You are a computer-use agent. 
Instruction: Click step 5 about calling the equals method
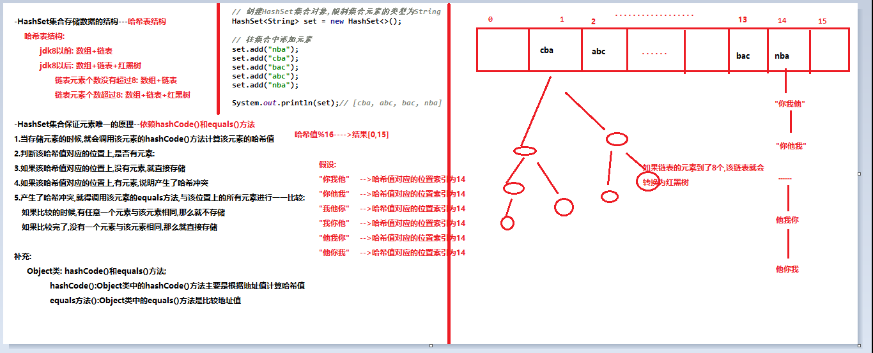click(160, 197)
